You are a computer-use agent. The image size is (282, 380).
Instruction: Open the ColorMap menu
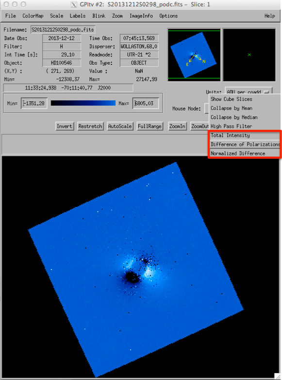pyautogui.click(x=33, y=16)
